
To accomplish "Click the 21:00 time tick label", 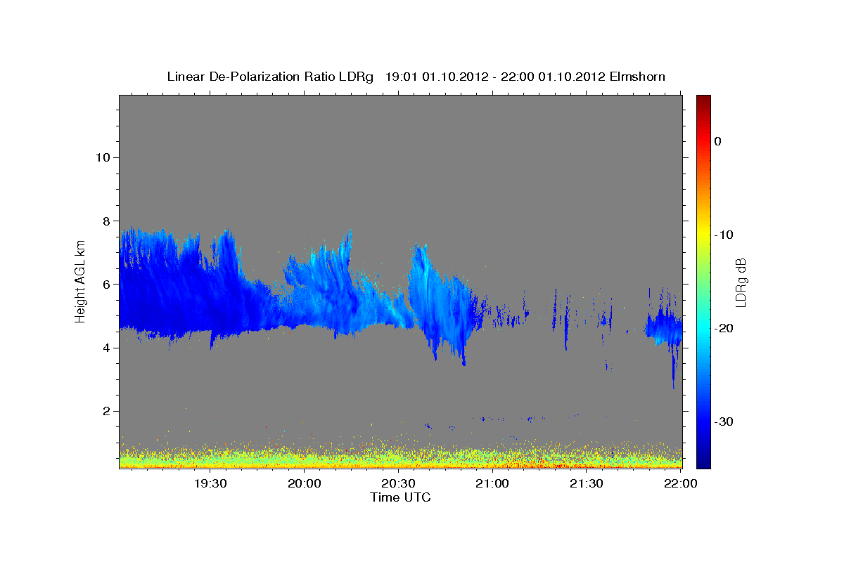I will 492,483.
